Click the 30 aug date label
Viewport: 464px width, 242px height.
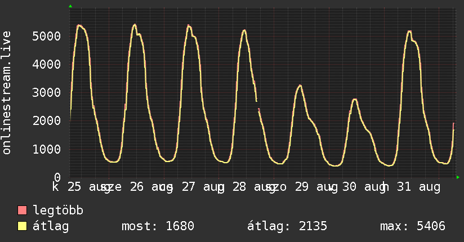364,187
